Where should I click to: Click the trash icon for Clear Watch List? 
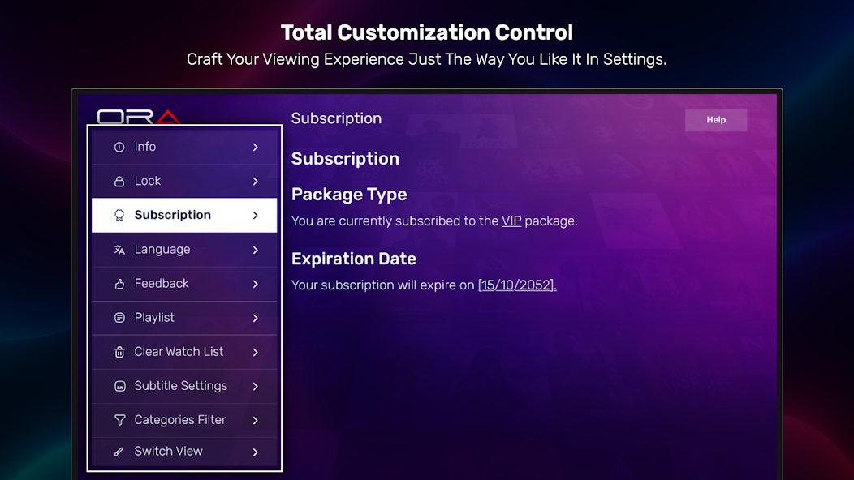pyautogui.click(x=119, y=352)
